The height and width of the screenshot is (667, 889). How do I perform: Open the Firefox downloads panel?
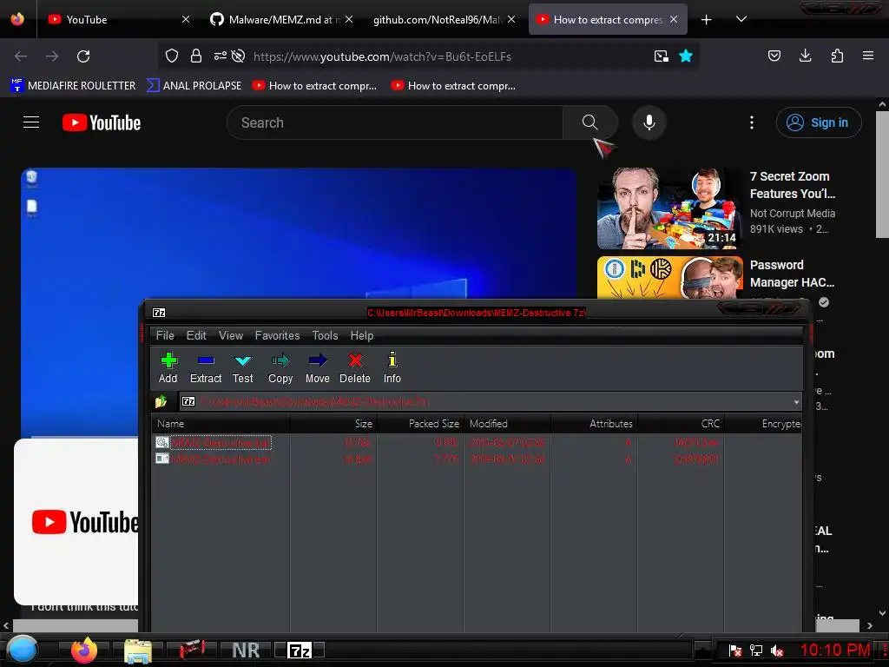coord(805,56)
